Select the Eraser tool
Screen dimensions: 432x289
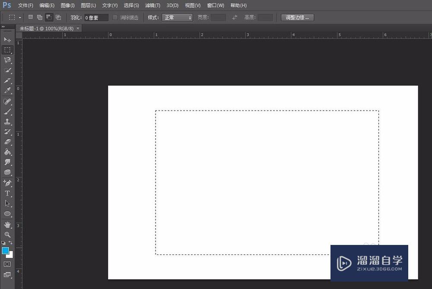[x=7, y=142]
